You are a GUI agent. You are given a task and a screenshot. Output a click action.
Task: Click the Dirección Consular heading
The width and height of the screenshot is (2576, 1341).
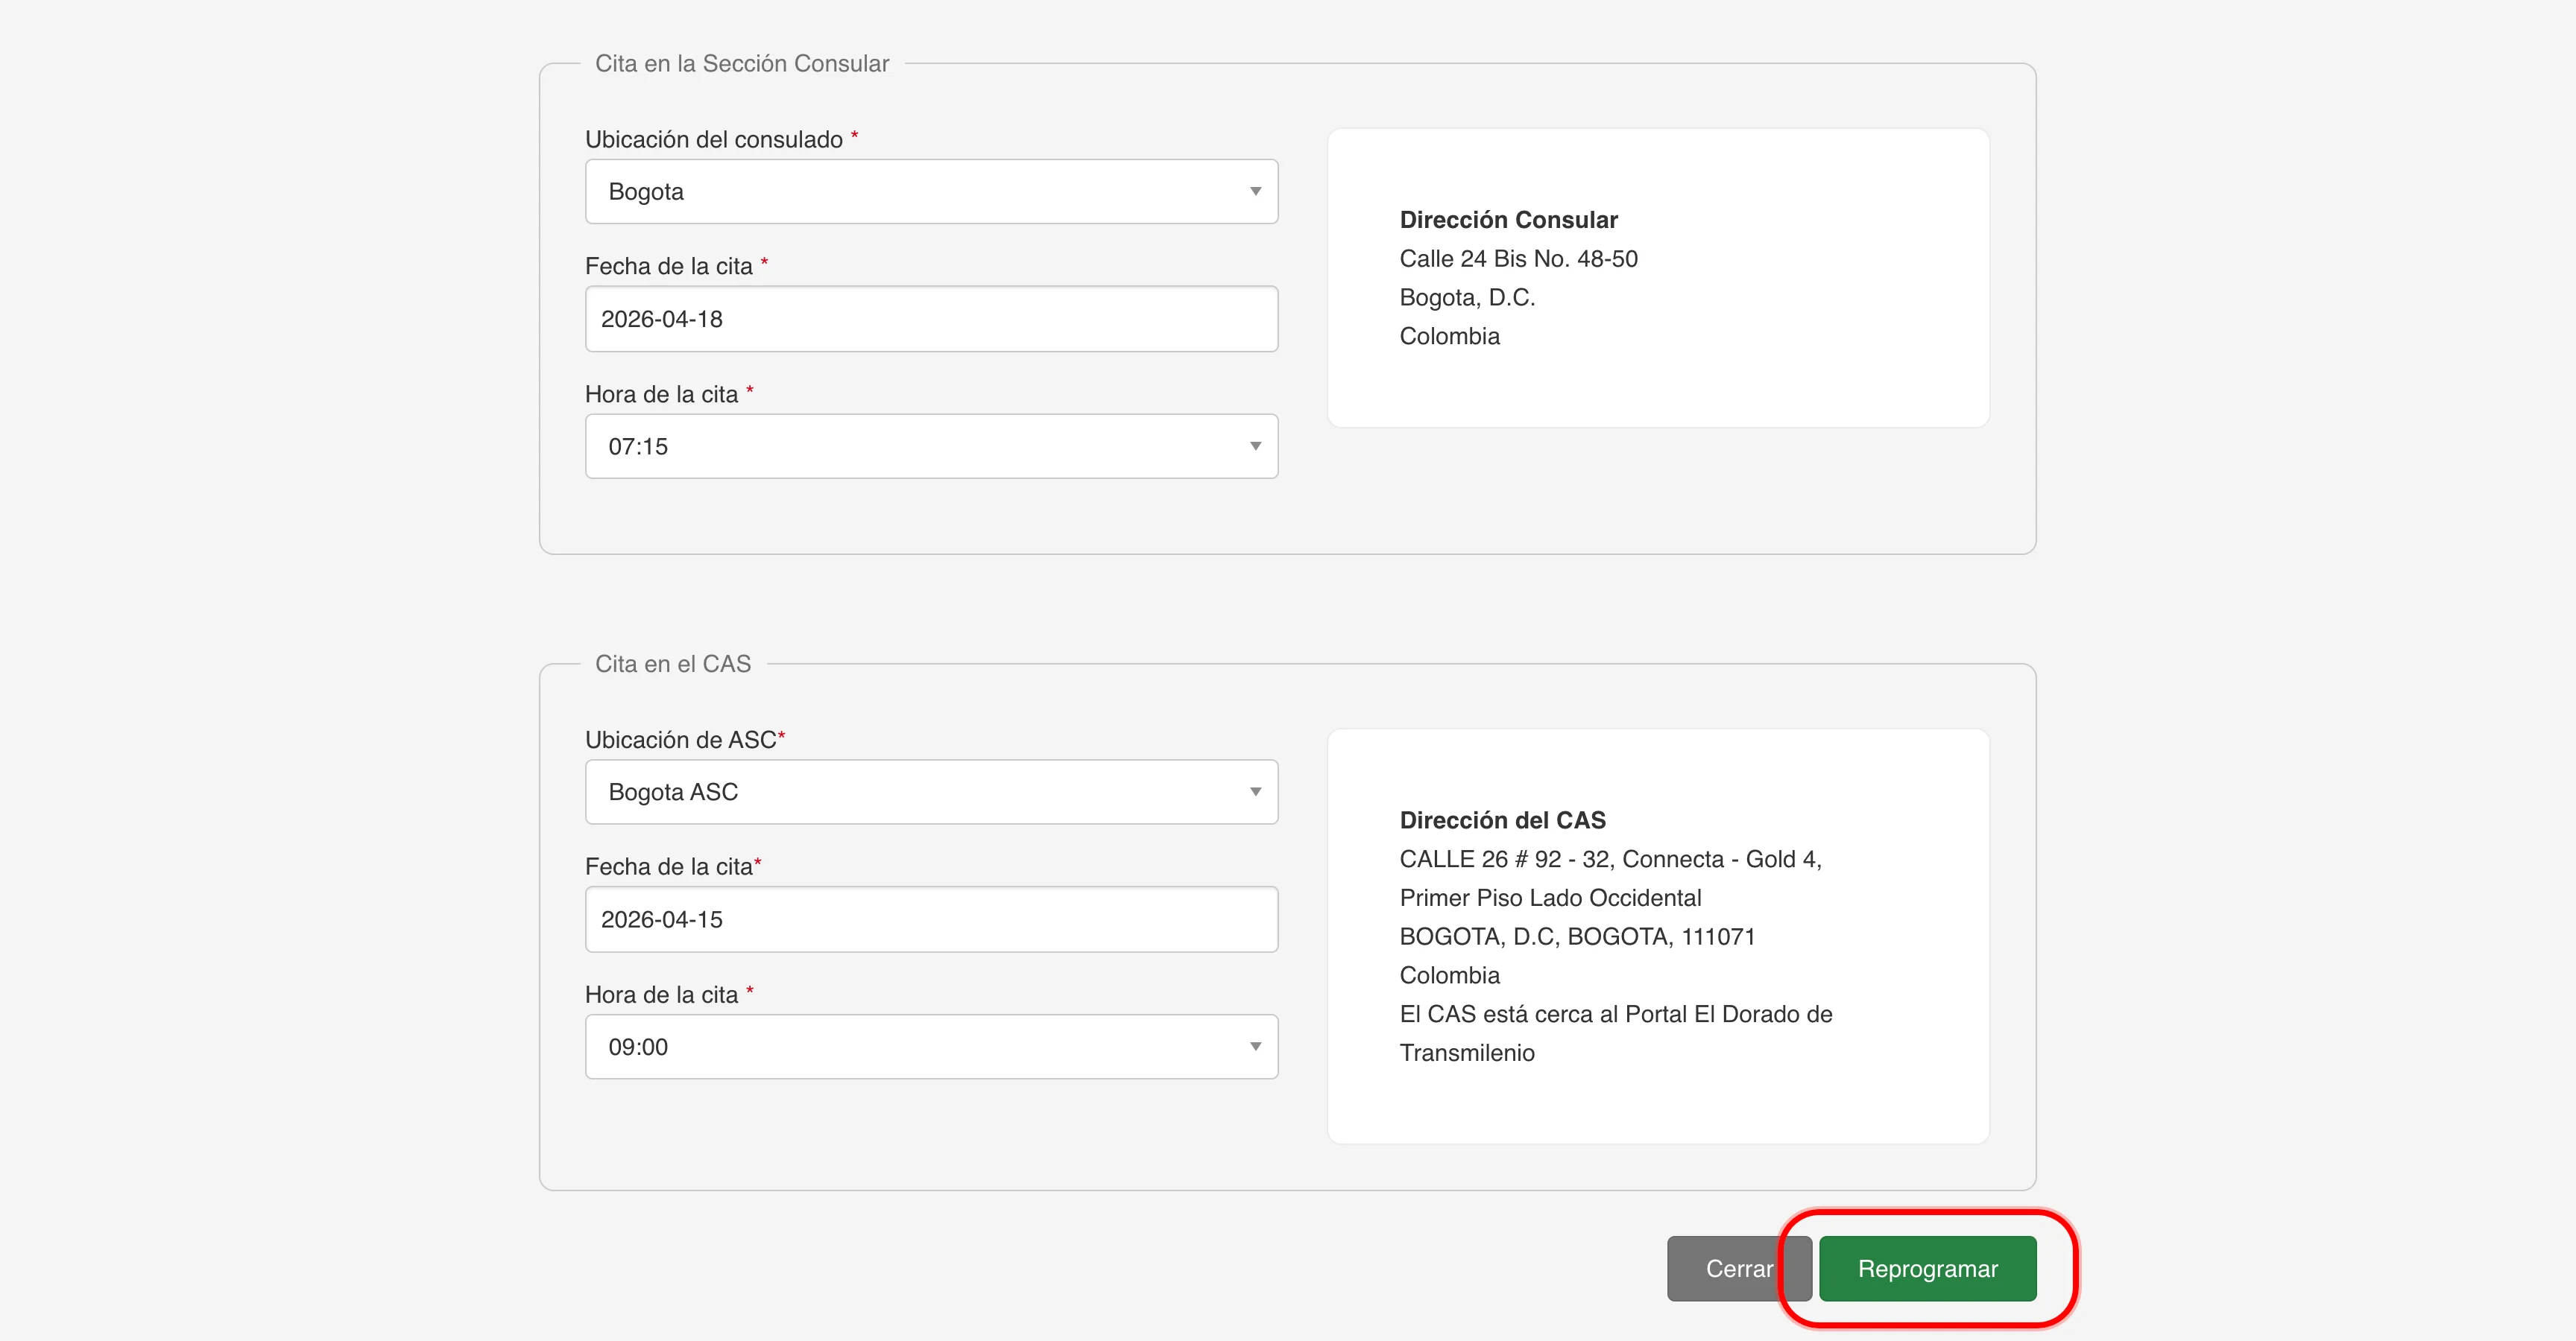[x=1508, y=220]
